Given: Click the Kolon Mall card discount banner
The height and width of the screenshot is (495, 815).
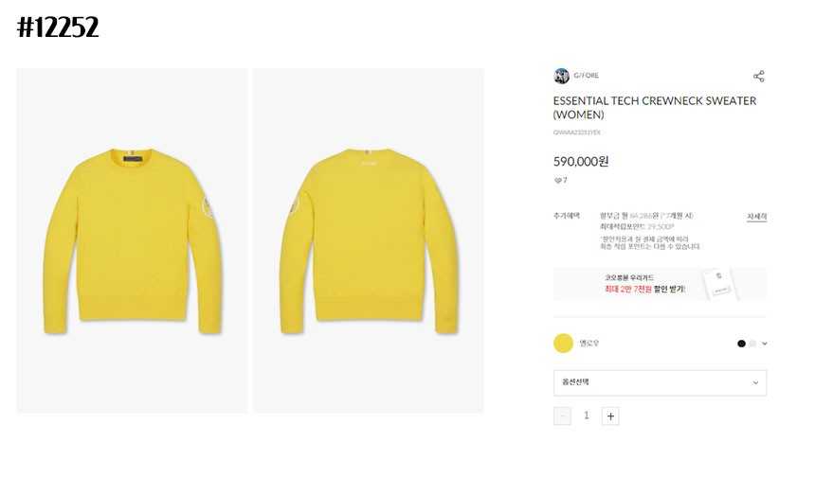Looking at the screenshot, I should pos(661,284).
